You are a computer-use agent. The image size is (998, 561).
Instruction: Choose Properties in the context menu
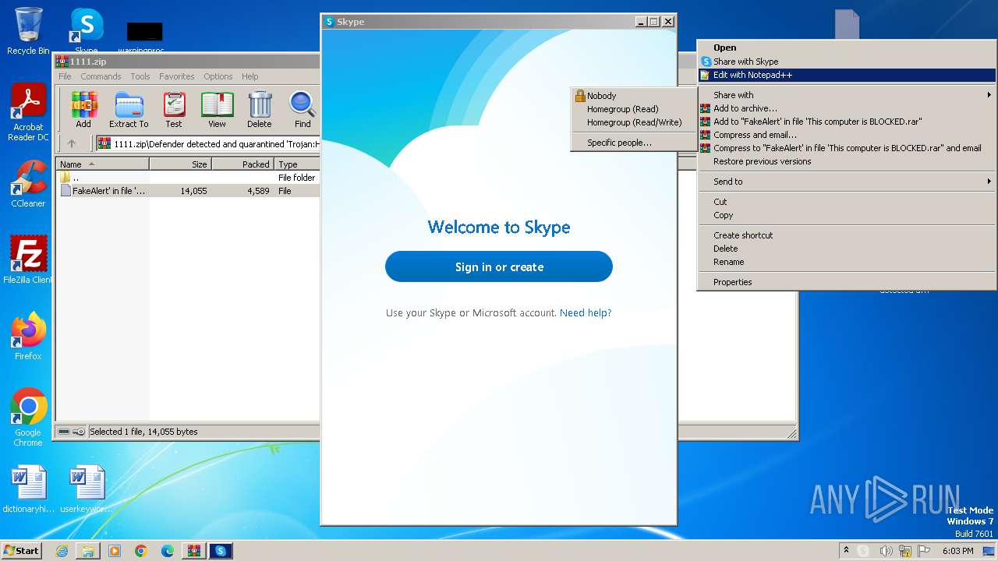(846, 282)
